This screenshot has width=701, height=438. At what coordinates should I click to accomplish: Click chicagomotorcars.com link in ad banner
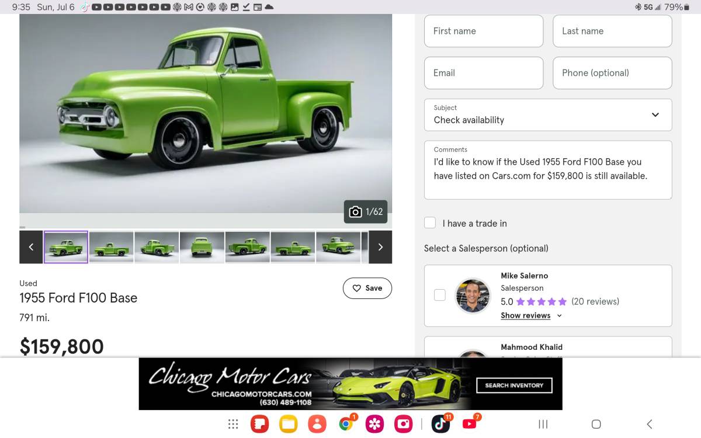click(x=262, y=394)
